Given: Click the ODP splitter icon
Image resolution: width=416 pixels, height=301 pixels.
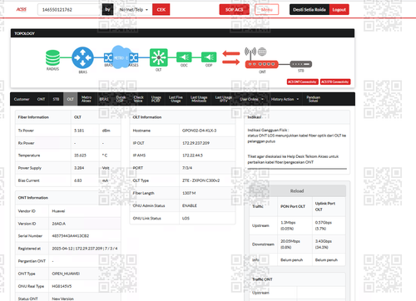Looking at the screenshot, I should (209, 57).
